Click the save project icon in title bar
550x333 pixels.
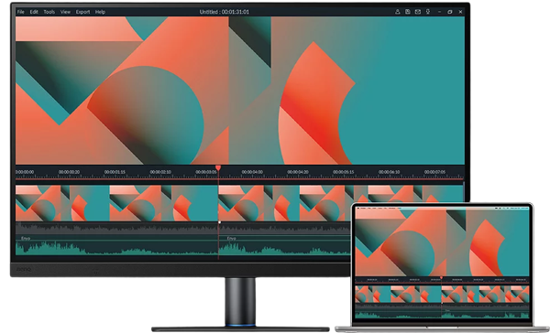[x=408, y=12]
